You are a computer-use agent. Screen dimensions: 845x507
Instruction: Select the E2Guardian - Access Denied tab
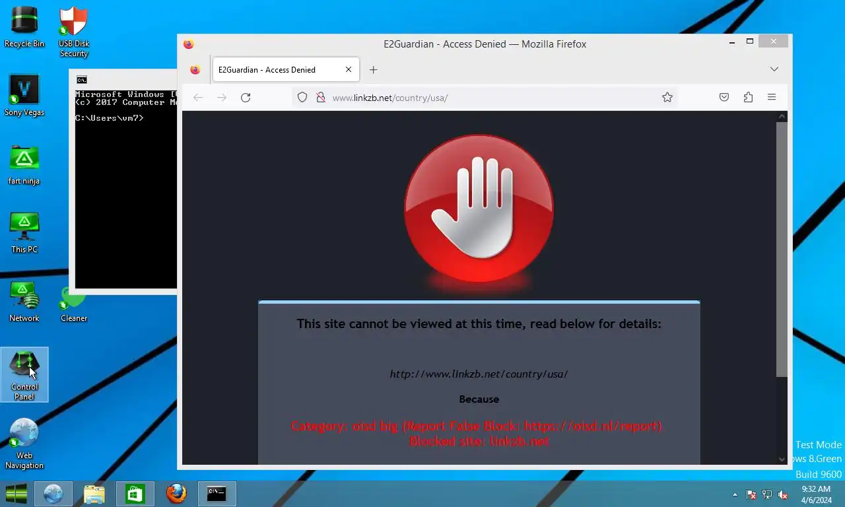coord(285,70)
